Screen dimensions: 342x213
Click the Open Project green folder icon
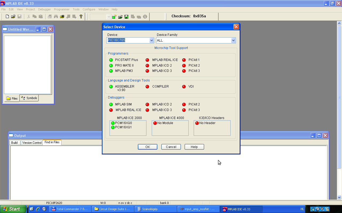pyautogui.click(x=120, y=17)
